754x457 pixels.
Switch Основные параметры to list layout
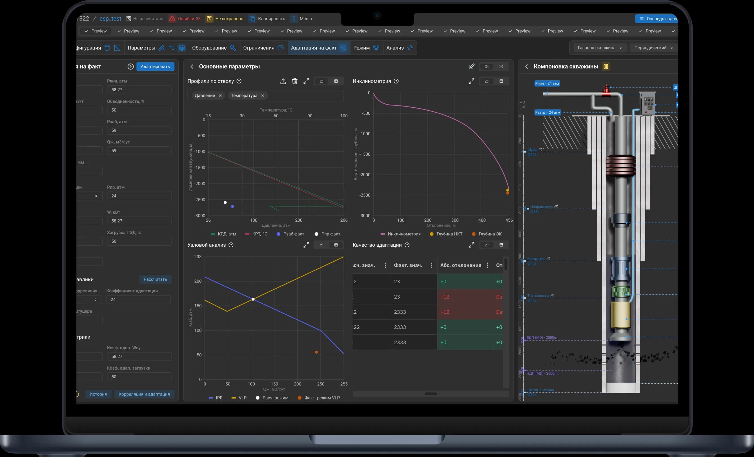pyautogui.click(x=501, y=67)
